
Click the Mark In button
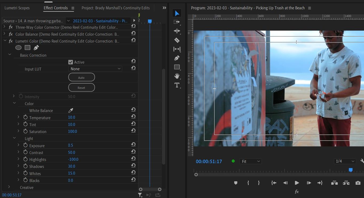[248, 183]
